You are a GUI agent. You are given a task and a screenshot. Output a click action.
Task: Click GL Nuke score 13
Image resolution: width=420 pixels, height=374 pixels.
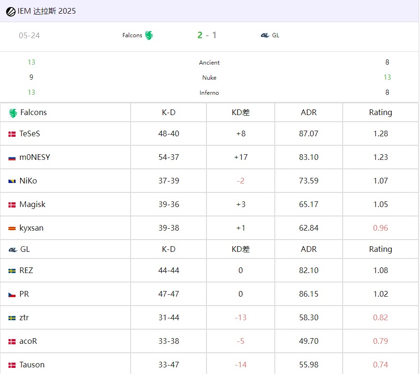pos(387,77)
